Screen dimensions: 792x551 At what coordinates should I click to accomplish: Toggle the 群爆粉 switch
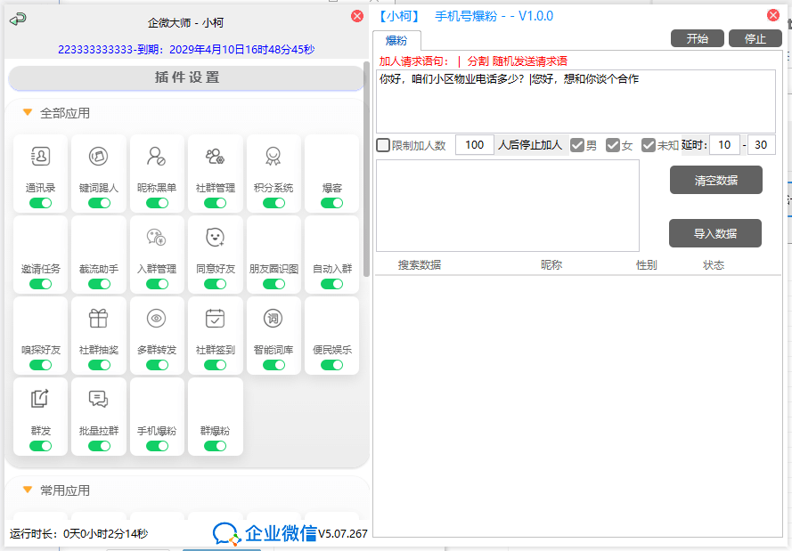click(x=216, y=446)
